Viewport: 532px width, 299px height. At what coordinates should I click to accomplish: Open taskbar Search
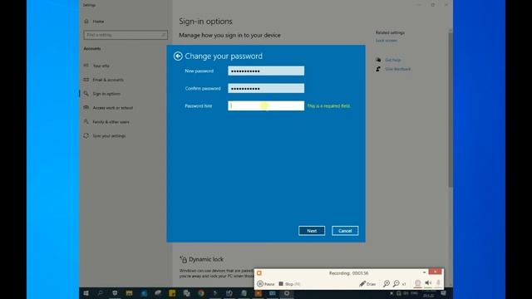click(x=101, y=293)
